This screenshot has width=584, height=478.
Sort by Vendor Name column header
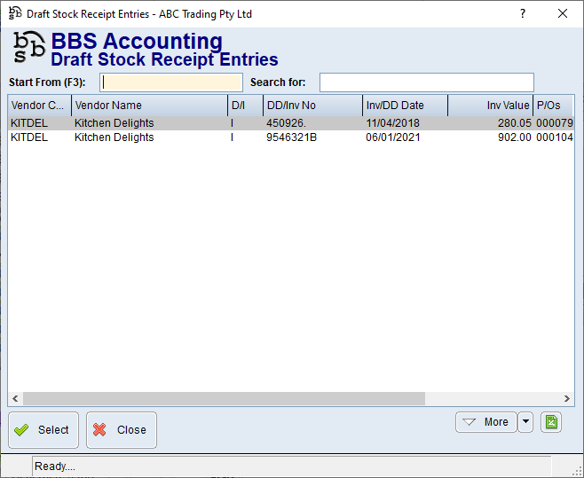(148, 106)
